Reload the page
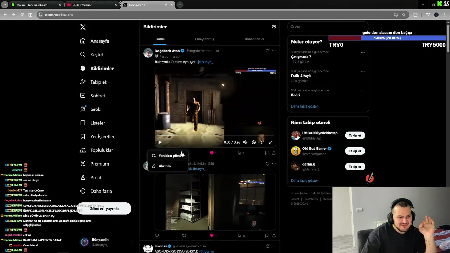Screen dimensions: 450x253 pyautogui.click(x=22, y=15)
